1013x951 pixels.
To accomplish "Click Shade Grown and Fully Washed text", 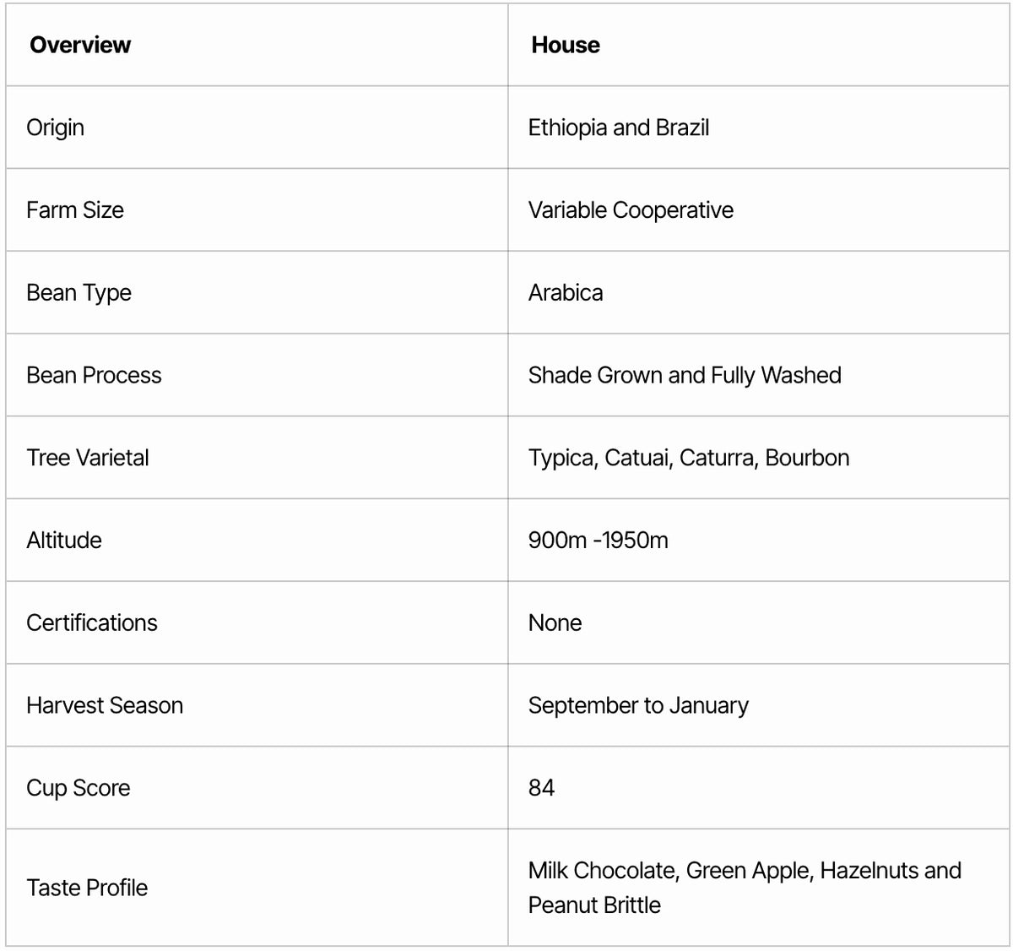I will tap(685, 375).
